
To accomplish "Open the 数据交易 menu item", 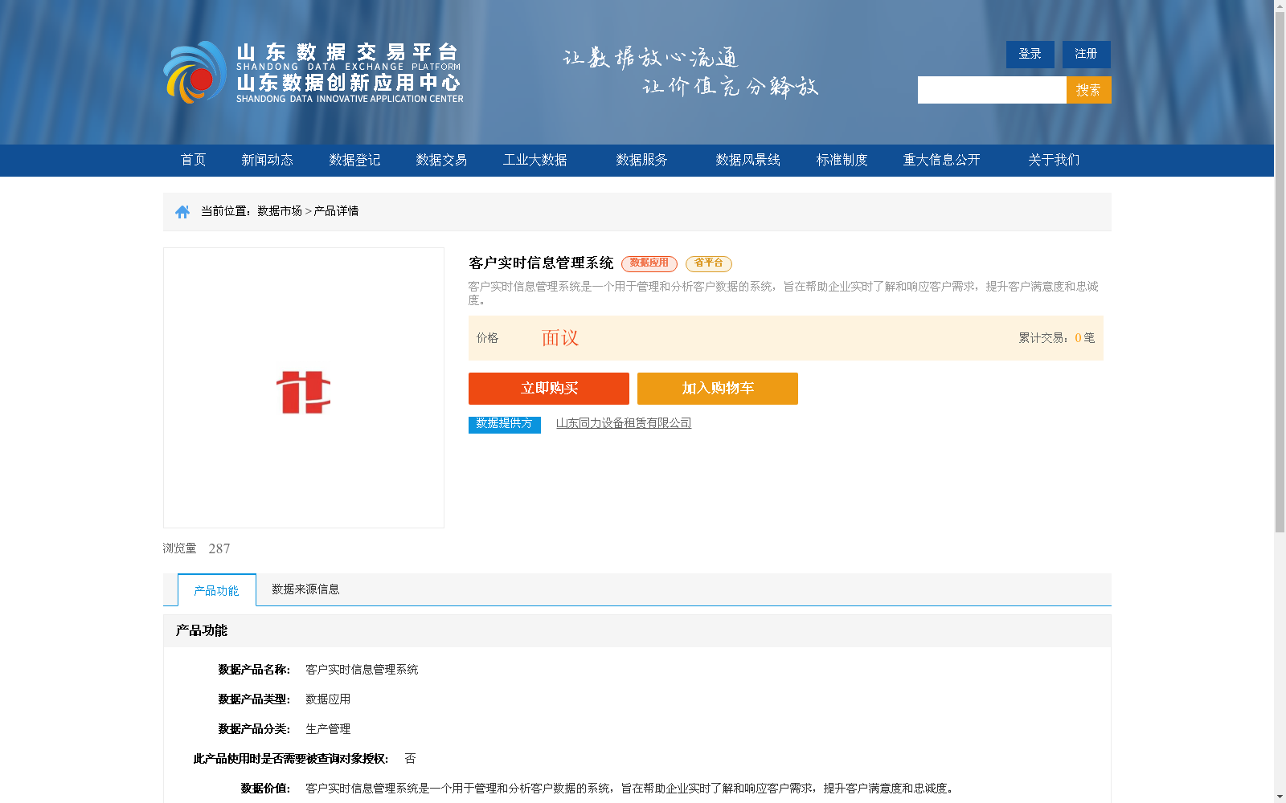I will click(x=441, y=160).
